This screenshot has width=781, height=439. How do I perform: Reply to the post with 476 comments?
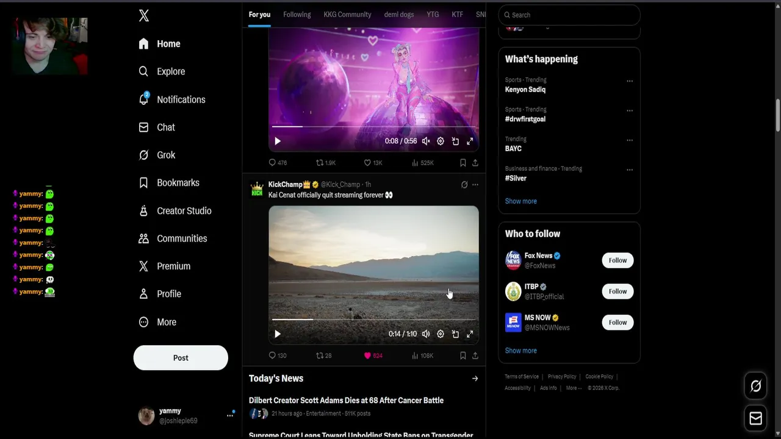click(278, 163)
